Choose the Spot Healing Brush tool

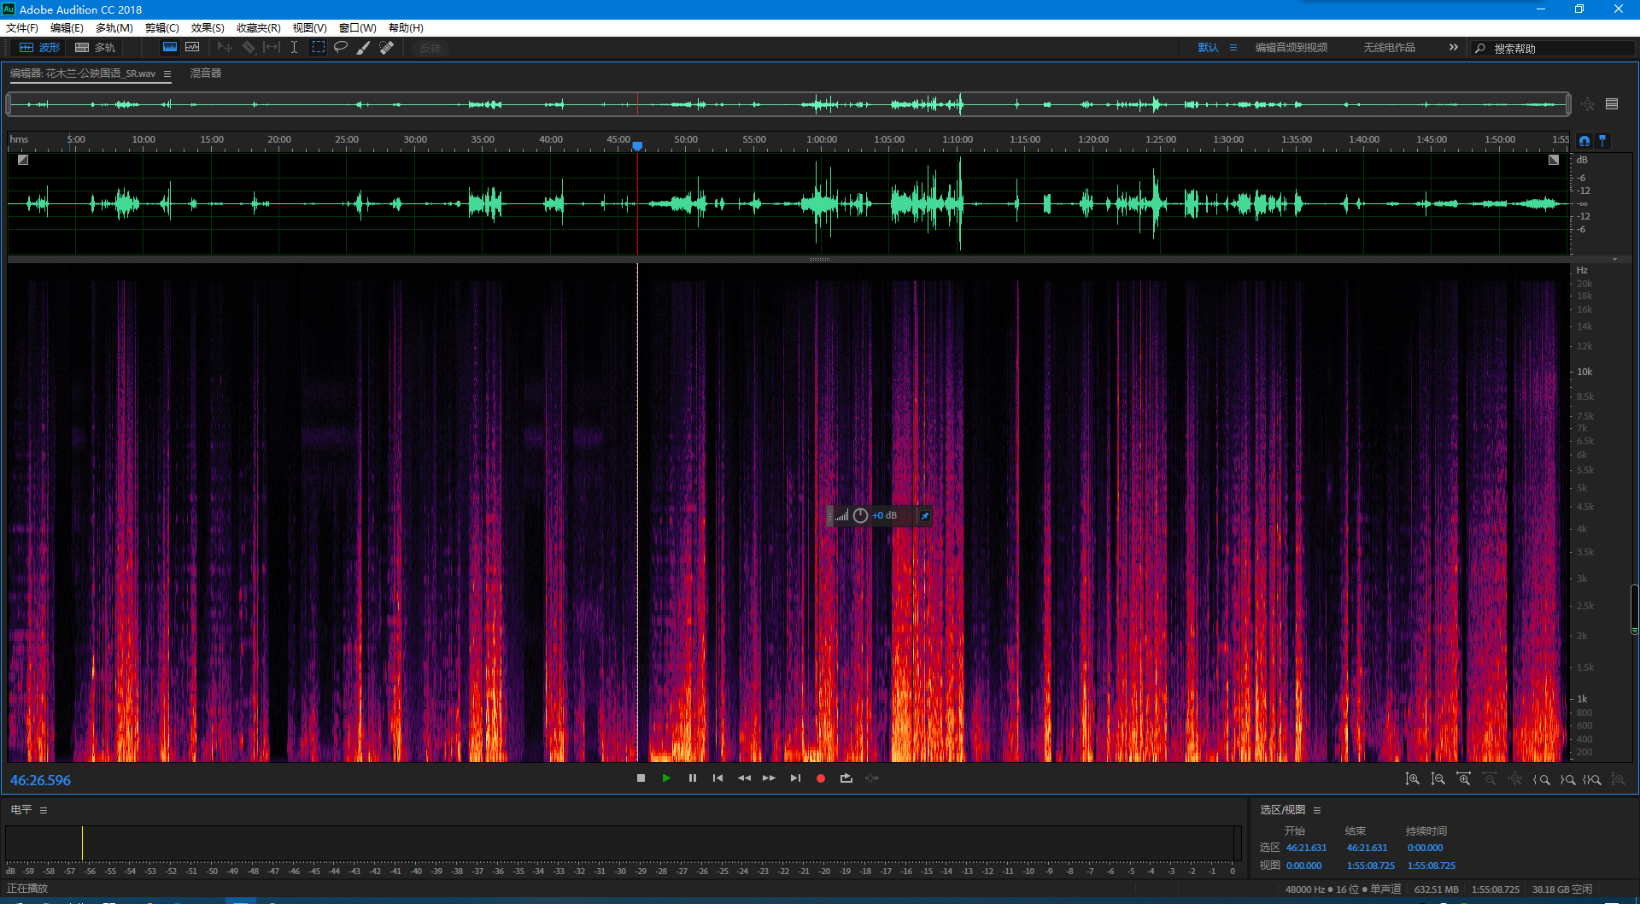coord(387,48)
